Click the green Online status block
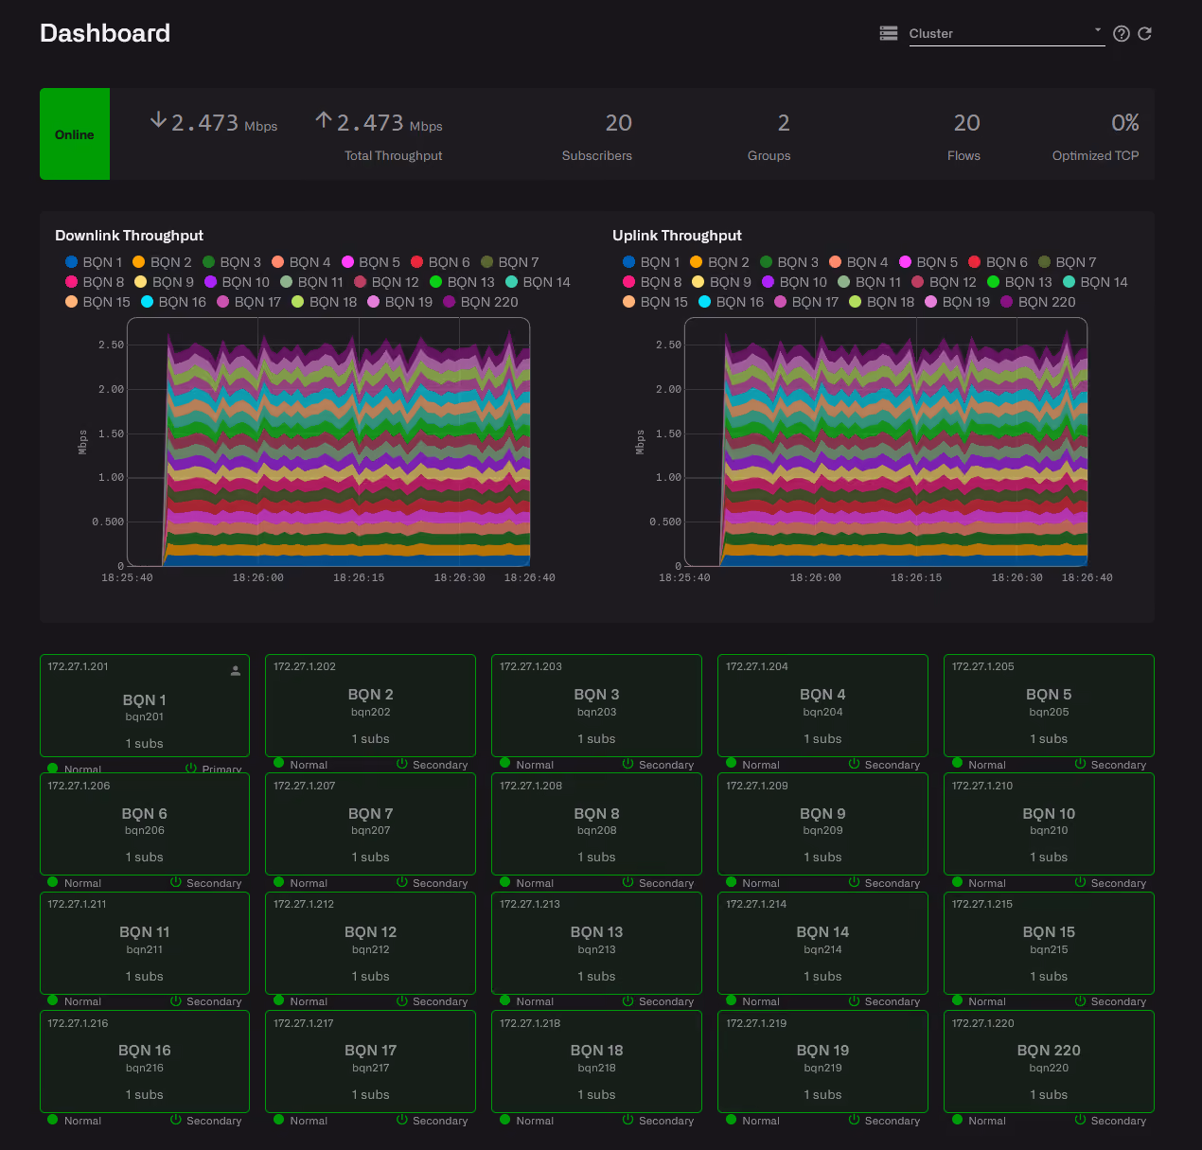This screenshot has height=1150, width=1202. (x=75, y=134)
